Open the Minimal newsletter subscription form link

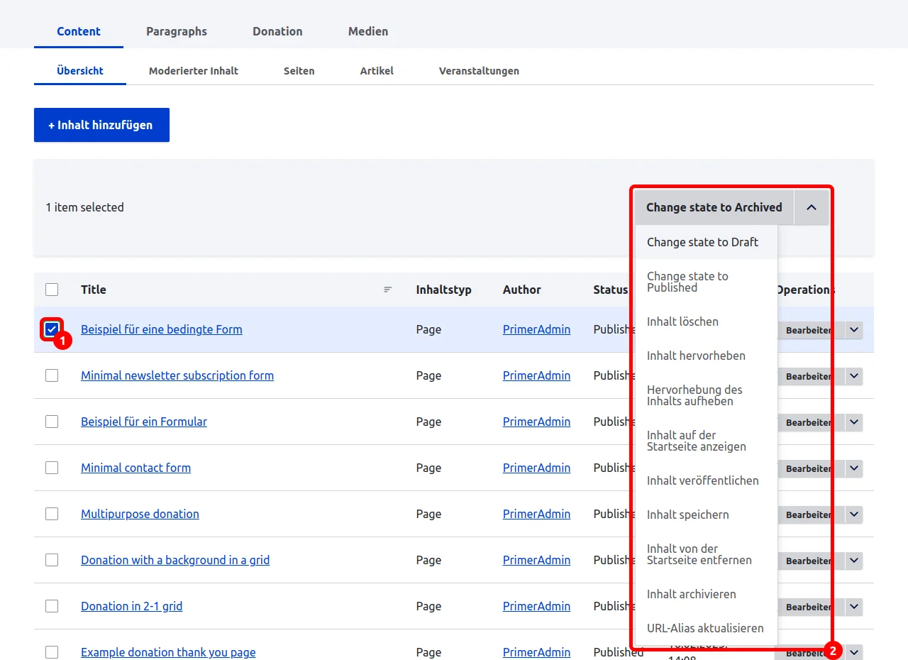click(x=177, y=375)
